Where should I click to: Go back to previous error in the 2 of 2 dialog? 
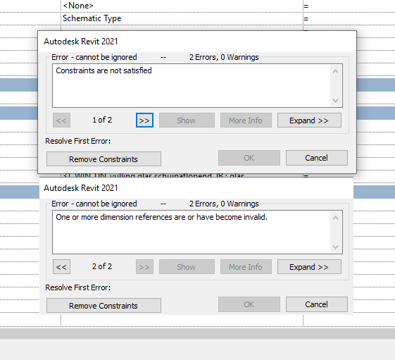point(61,267)
